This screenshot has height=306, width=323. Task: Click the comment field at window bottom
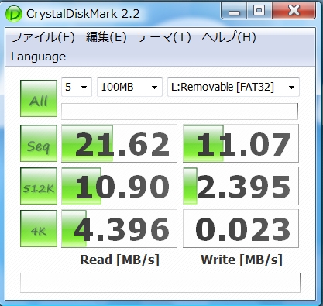click(160, 283)
